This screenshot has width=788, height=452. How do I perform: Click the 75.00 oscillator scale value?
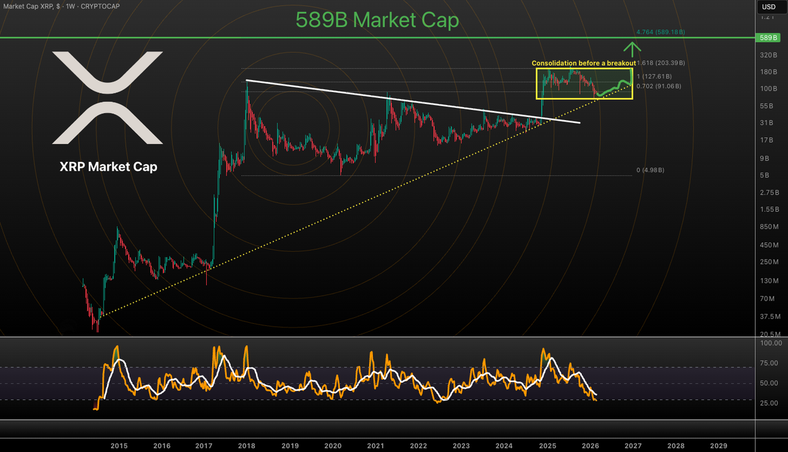click(769, 362)
